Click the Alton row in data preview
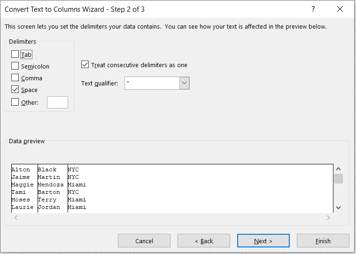Screen dimensions: 356x254 coord(21,169)
